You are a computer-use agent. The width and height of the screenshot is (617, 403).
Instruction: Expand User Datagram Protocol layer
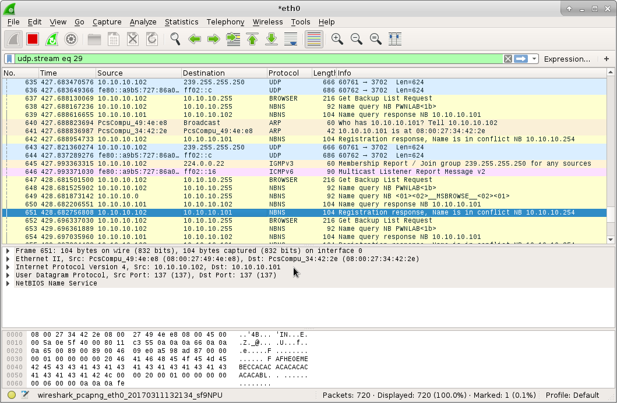[8, 275]
